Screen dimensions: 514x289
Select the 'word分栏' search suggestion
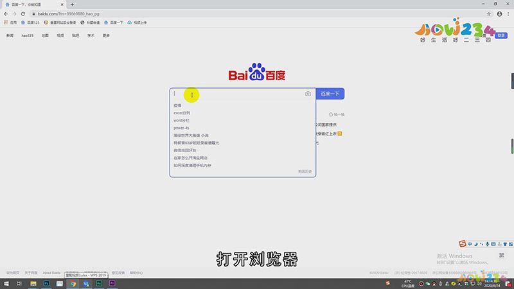coord(181,121)
